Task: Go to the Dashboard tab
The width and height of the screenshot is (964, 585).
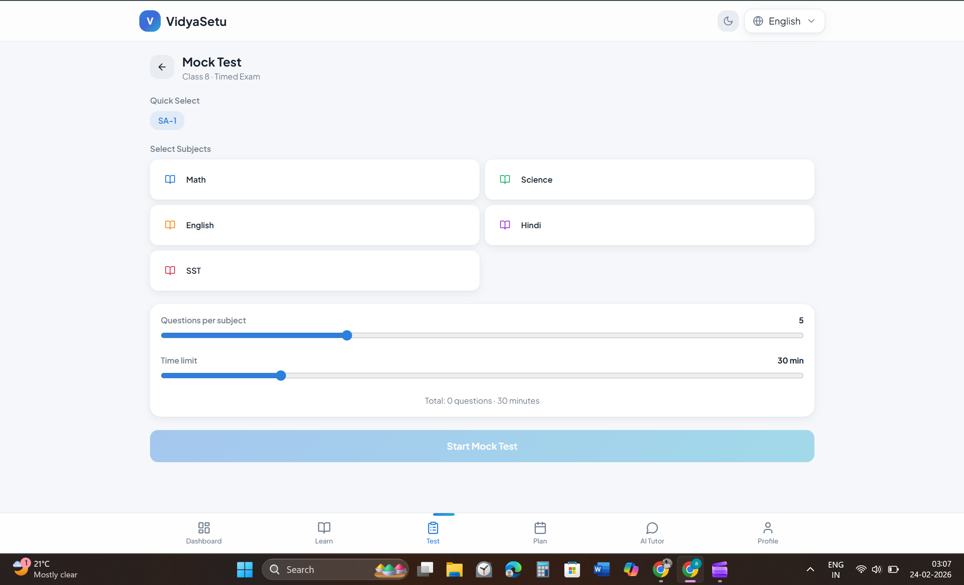Action: [x=204, y=533]
